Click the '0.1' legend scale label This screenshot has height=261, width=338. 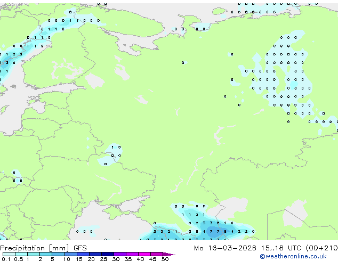pos(6,259)
